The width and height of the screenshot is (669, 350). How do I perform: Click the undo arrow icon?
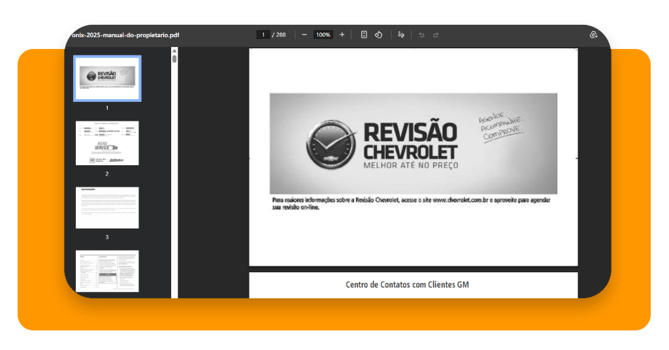[421, 35]
